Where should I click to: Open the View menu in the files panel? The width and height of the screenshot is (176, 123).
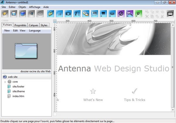pos(23,30)
